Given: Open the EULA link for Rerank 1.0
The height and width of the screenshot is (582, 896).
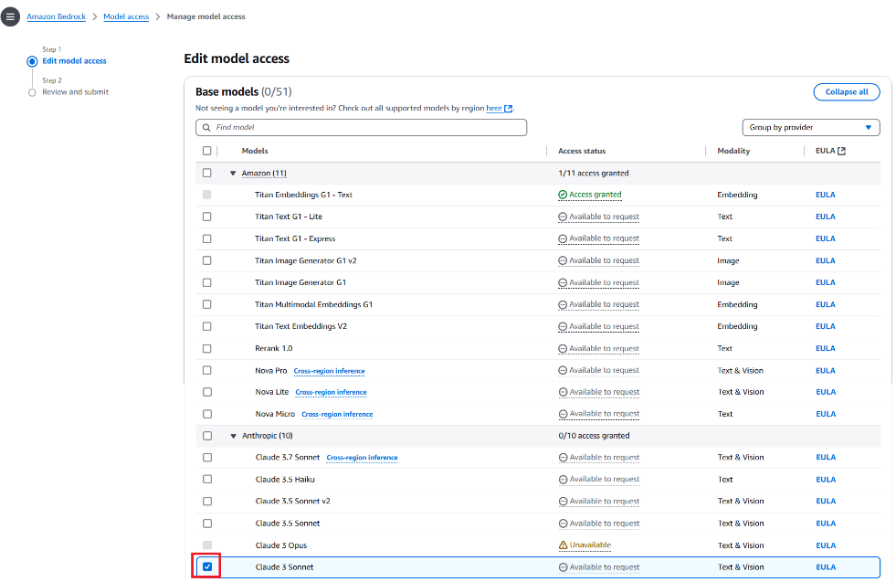Looking at the screenshot, I should click(x=825, y=348).
